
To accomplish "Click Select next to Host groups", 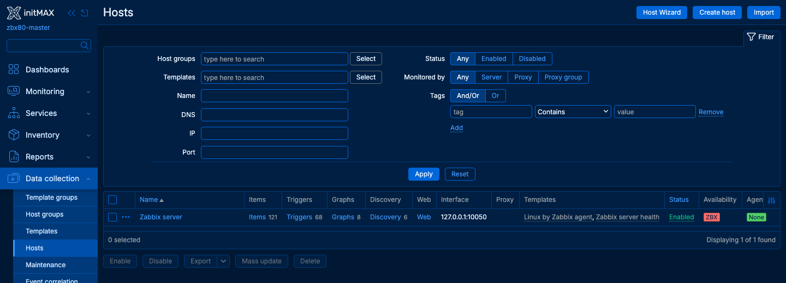I will (x=366, y=59).
